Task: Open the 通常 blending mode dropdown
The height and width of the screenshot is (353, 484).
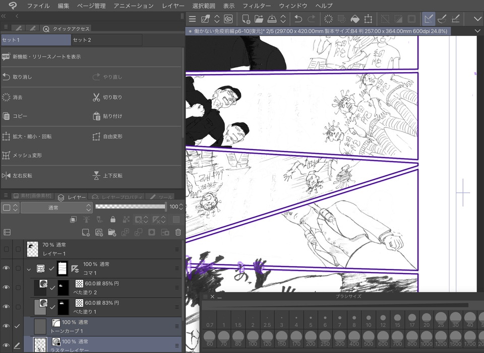Action: pos(56,208)
